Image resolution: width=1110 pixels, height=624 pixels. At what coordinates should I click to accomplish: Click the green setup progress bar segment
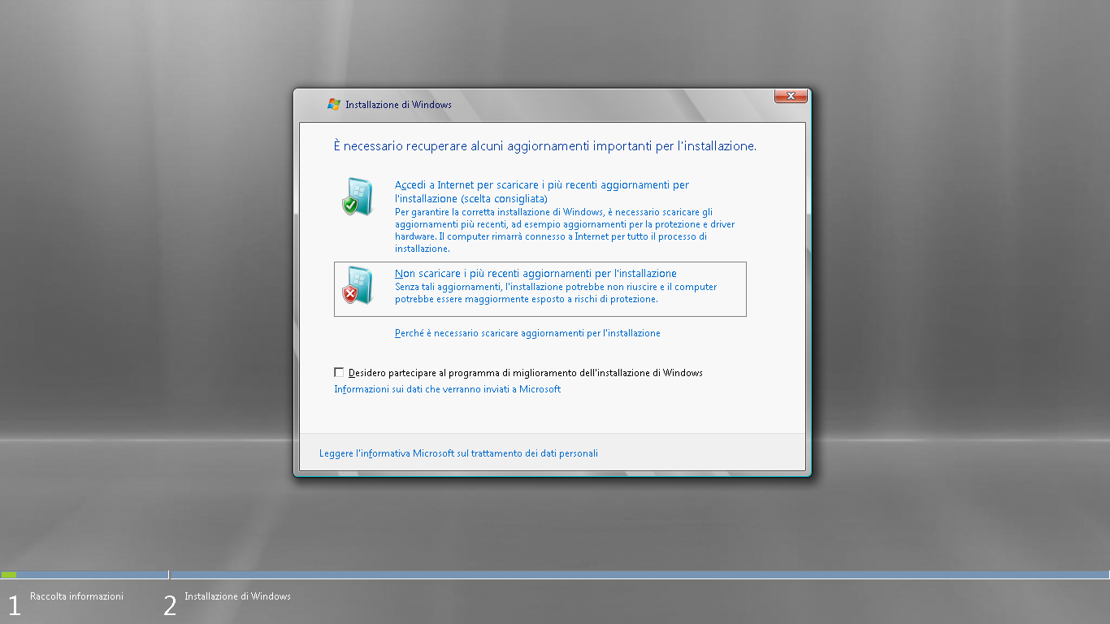(8, 574)
